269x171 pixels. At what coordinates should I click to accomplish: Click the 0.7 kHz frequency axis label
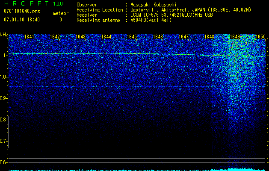click(x=3, y=141)
